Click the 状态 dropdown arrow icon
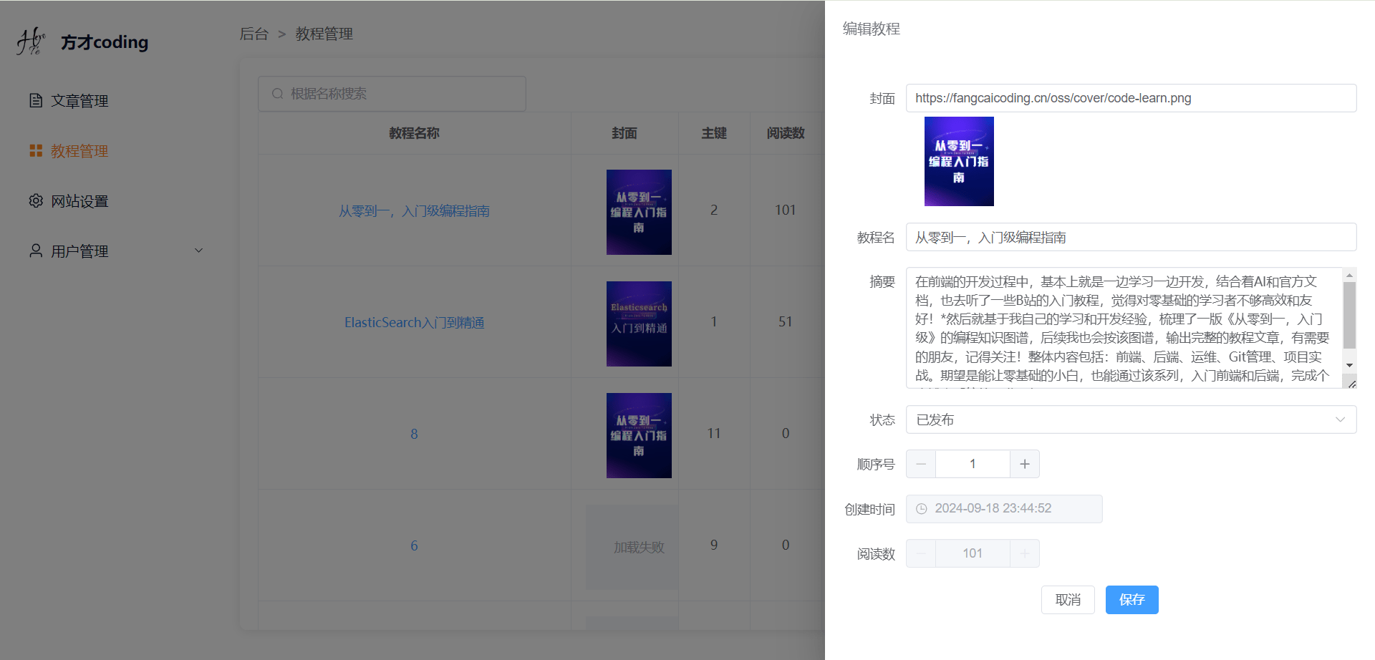Viewport: 1375px width, 660px height. (x=1340, y=419)
